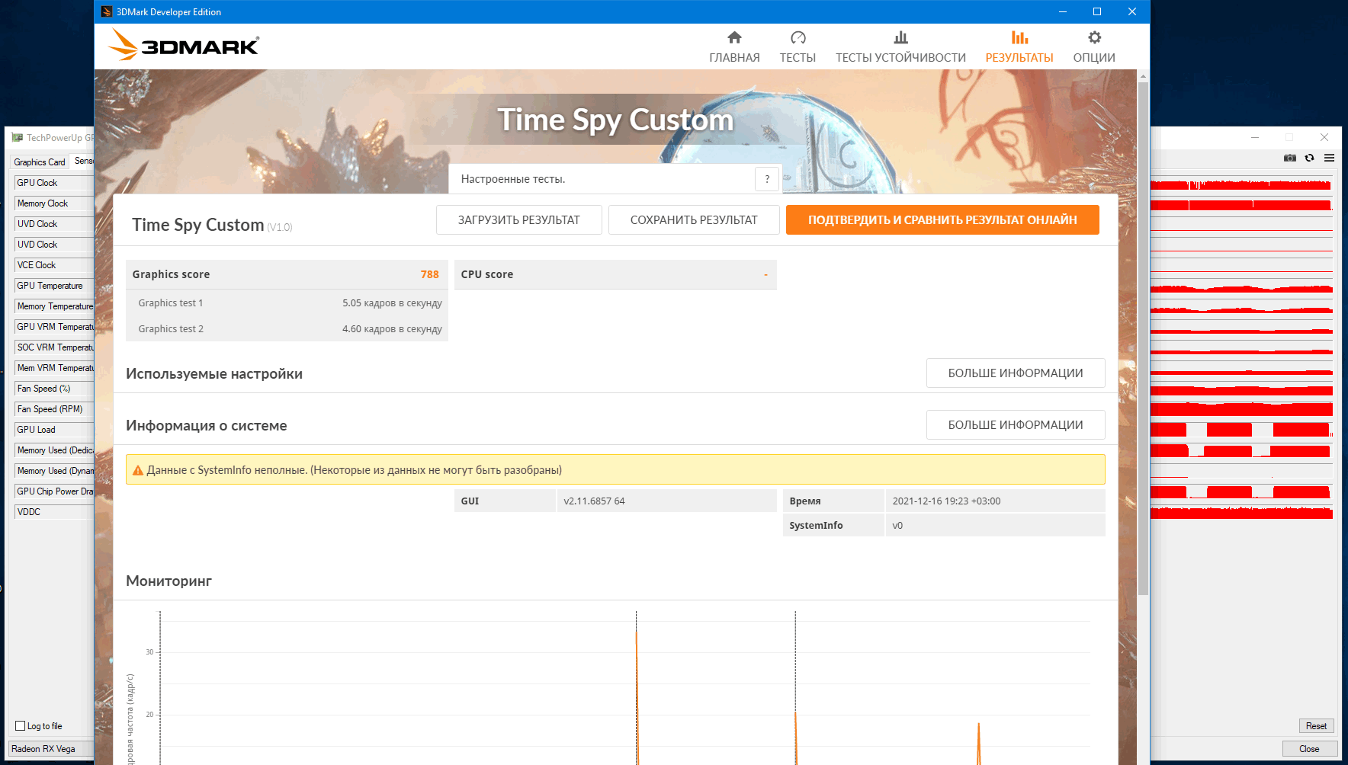Switch to Graphics Card tab in GPU-Z

(x=40, y=162)
